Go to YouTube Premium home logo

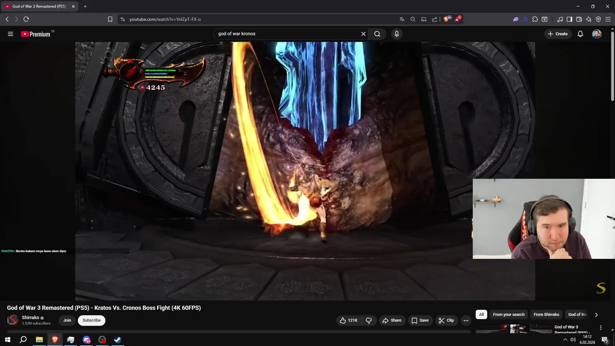(37, 34)
